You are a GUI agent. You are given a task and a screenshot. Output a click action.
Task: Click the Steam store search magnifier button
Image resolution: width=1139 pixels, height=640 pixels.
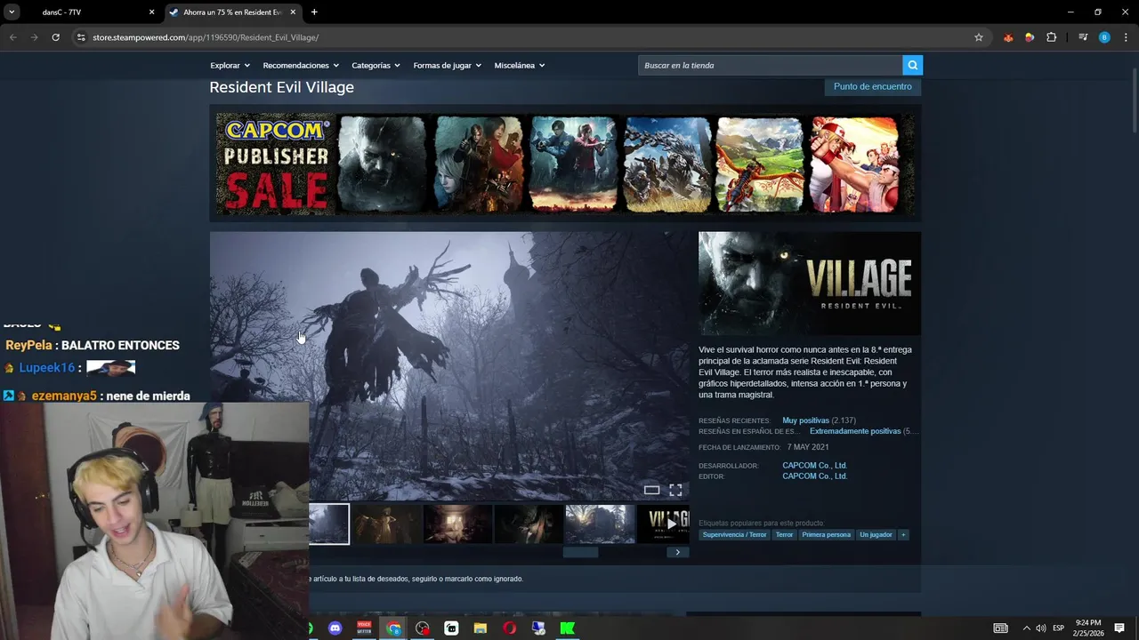[912, 65]
